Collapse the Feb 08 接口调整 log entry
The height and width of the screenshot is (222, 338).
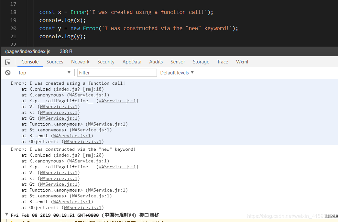coord(6,214)
